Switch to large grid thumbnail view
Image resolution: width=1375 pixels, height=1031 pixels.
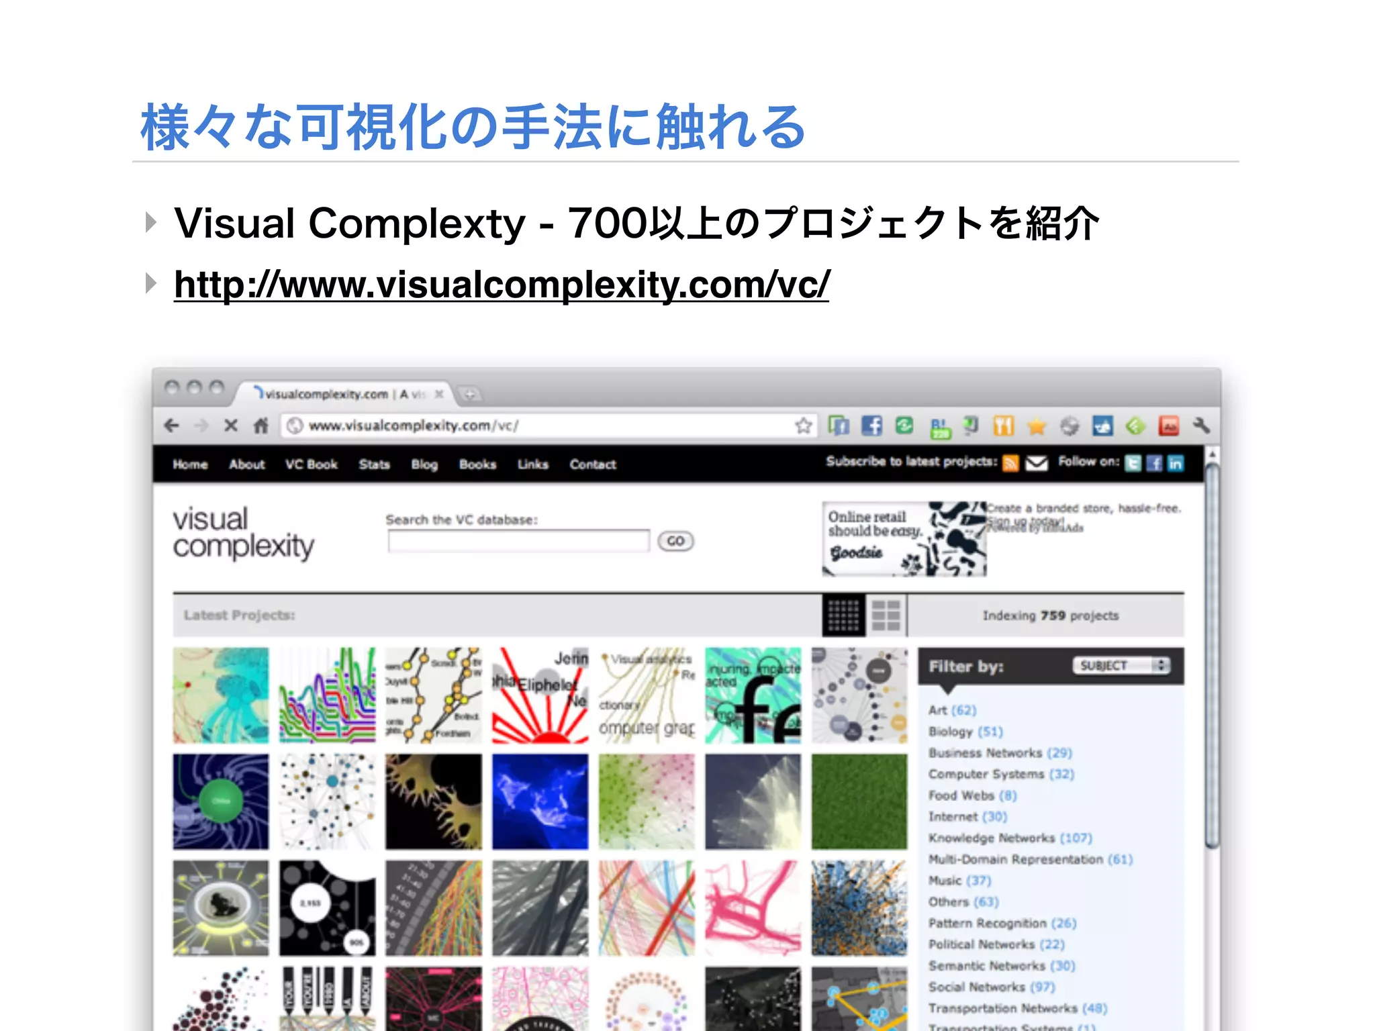click(x=886, y=616)
